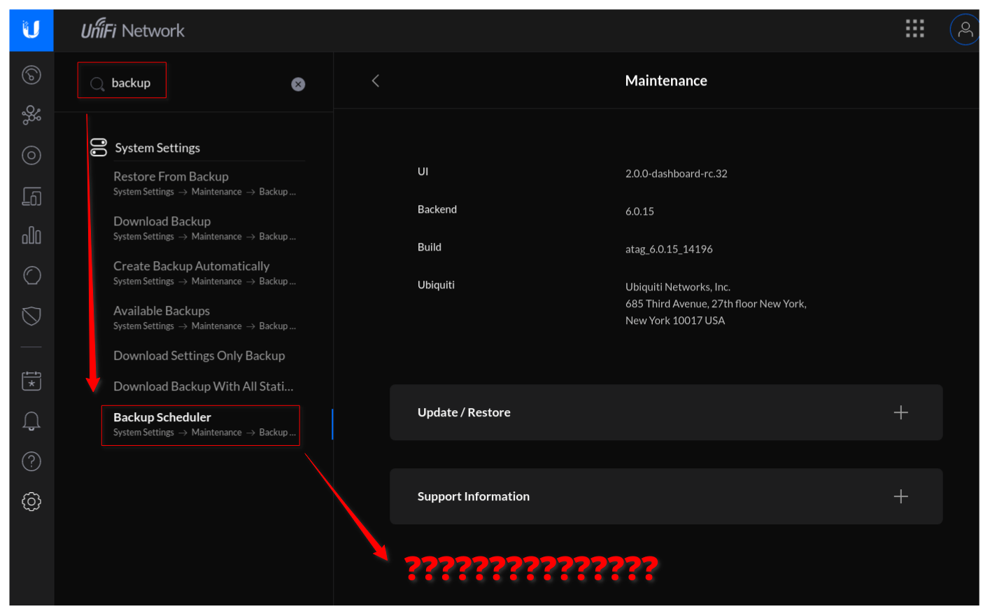
Task: Choose Download Settings Only Backup result
Action: [x=199, y=356]
